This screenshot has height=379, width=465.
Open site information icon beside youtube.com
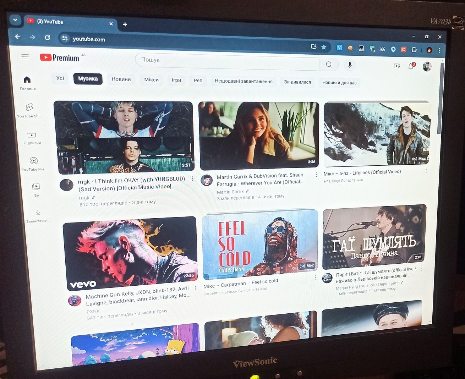point(65,38)
